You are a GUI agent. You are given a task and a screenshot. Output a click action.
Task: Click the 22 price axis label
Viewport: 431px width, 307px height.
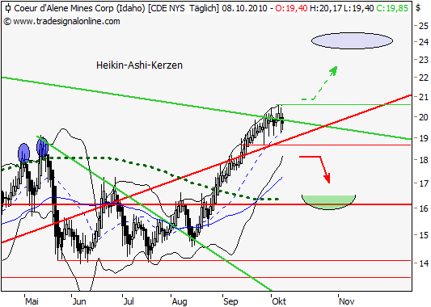(423, 78)
